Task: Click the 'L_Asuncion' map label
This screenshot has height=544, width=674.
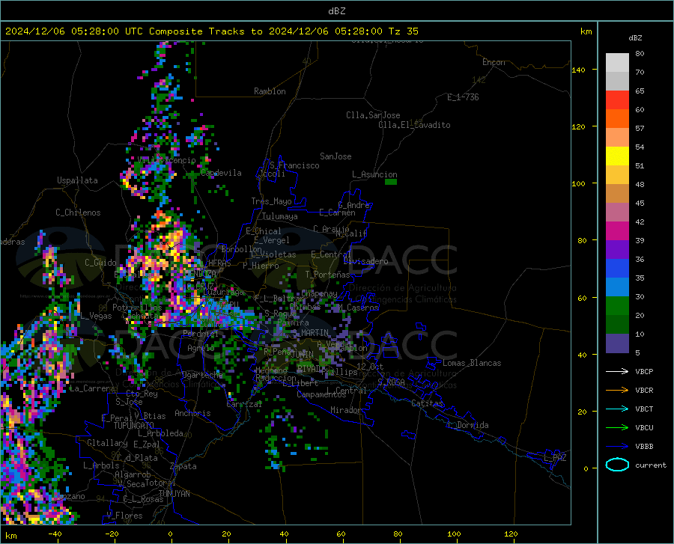Action: click(x=374, y=174)
